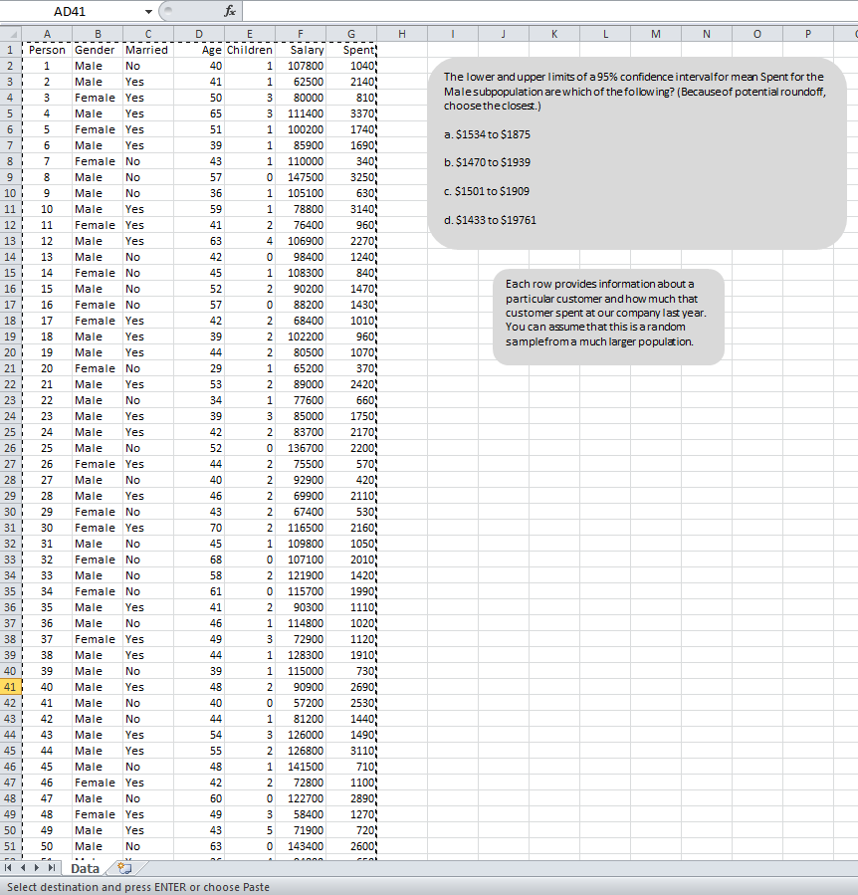Click the 'Gender' header cell
The image size is (858, 895).
pyautogui.click(x=98, y=50)
